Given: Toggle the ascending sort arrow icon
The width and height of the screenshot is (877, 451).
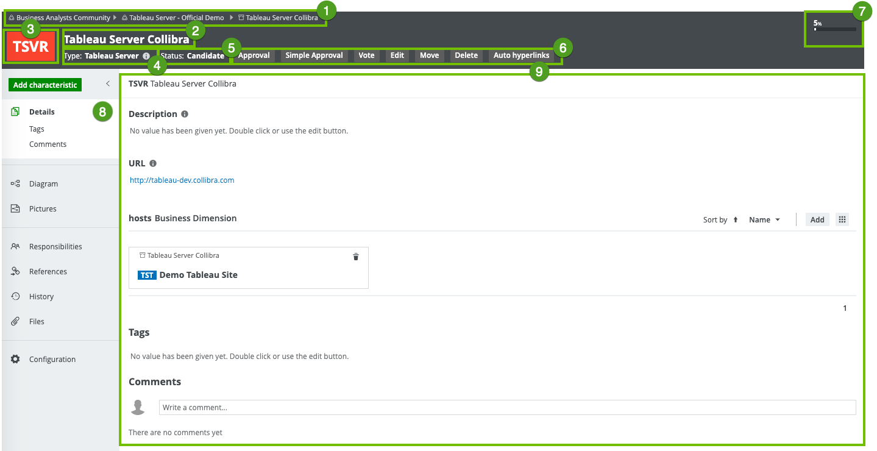Looking at the screenshot, I should point(736,220).
